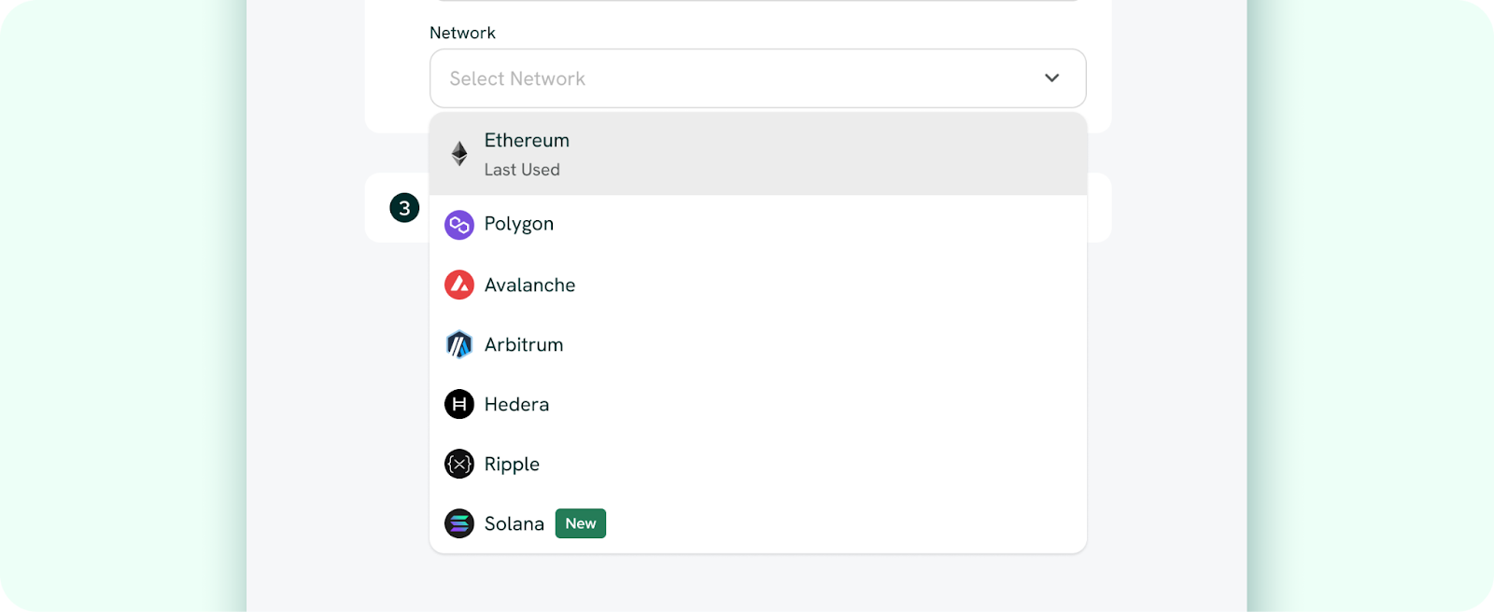Screen dimensions: 1494x612
Task: Click the Network field label
Action: (x=462, y=33)
